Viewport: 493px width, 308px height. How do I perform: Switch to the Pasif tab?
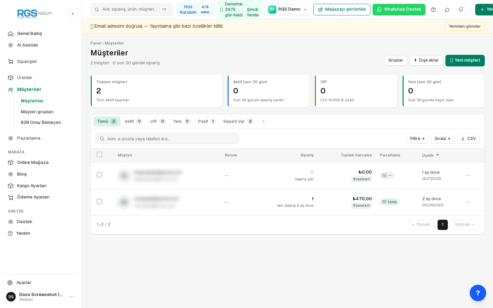pos(207,121)
